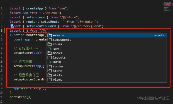Expand the collapsed ellipsis above line 1
This screenshot has height=104, width=173.
tap(11, 4)
